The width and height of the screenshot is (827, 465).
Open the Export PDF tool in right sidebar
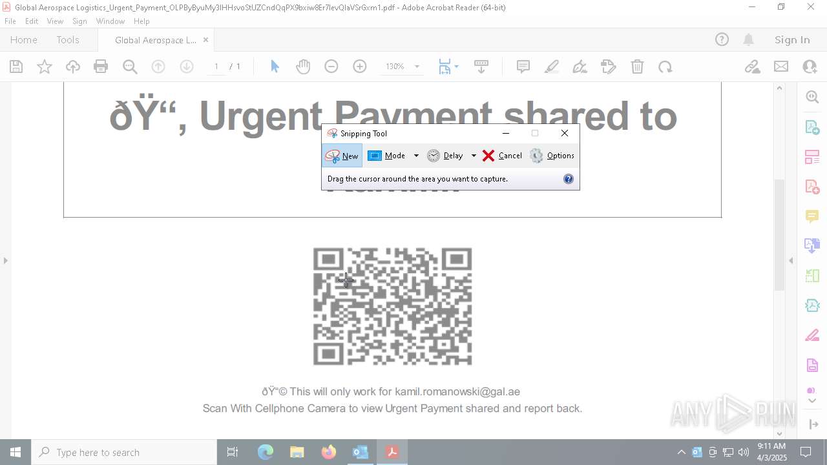pyautogui.click(x=812, y=127)
